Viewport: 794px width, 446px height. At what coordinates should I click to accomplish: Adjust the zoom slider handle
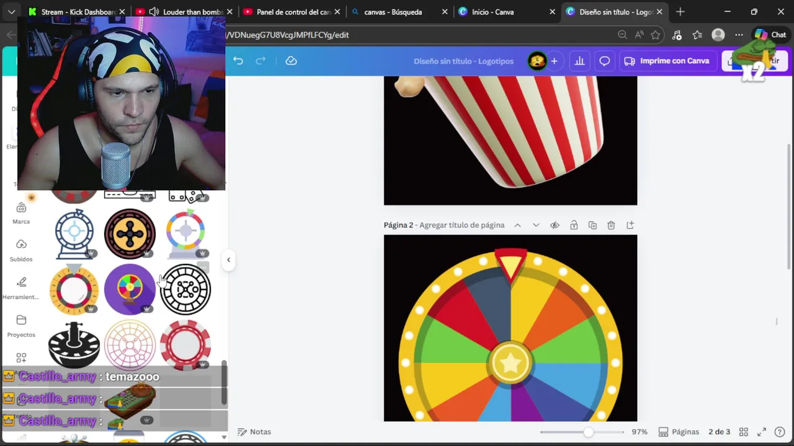click(x=587, y=432)
